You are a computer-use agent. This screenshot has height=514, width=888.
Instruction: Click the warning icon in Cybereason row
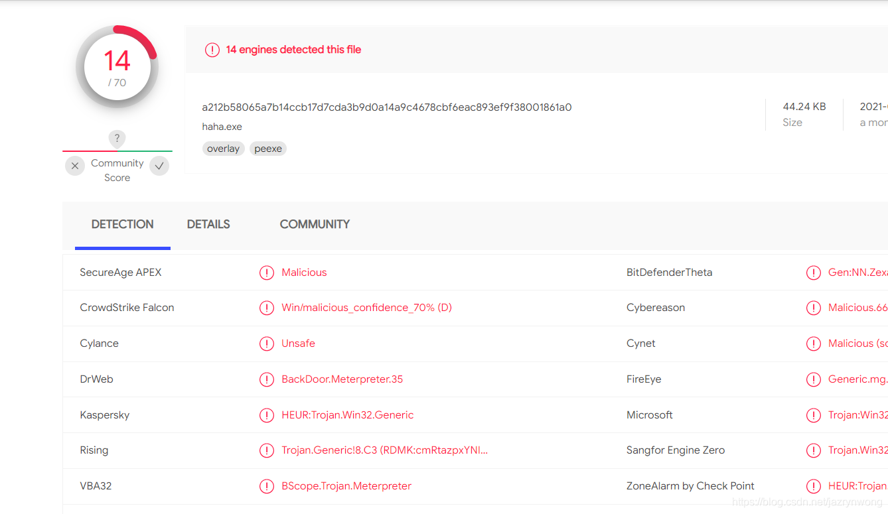tap(814, 308)
